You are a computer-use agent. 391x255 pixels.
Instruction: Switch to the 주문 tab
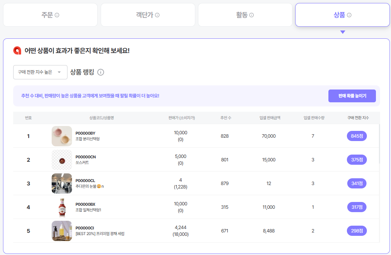coord(50,15)
